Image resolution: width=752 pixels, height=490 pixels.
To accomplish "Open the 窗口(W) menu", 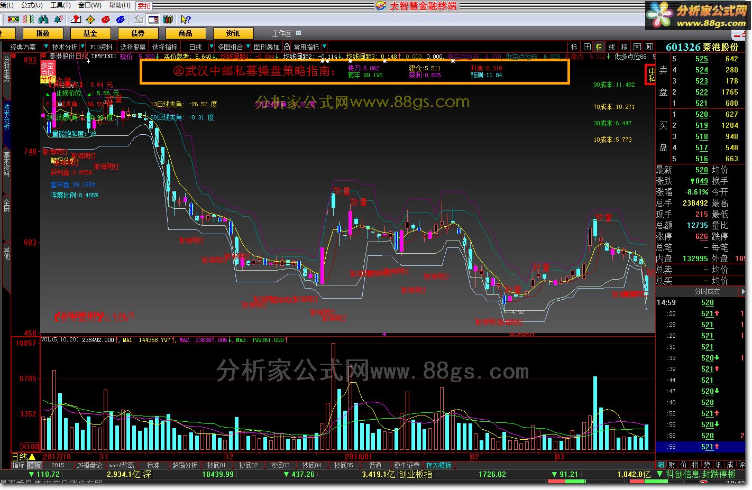I will pos(90,5).
